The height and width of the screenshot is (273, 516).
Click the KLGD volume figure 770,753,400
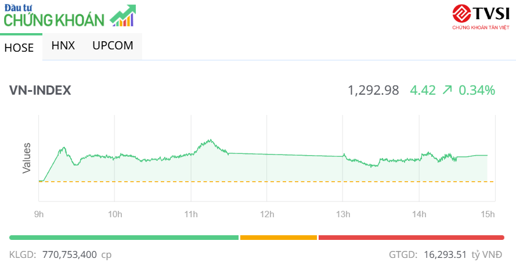(x=69, y=254)
